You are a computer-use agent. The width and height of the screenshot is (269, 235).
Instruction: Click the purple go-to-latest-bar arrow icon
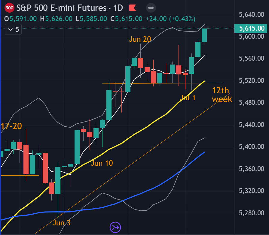coord(115,227)
